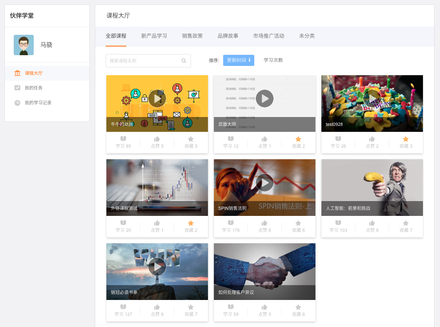This screenshot has height=327, width=440.
Task: Click the 牛牛的动画 course title
Action: tap(122, 124)
